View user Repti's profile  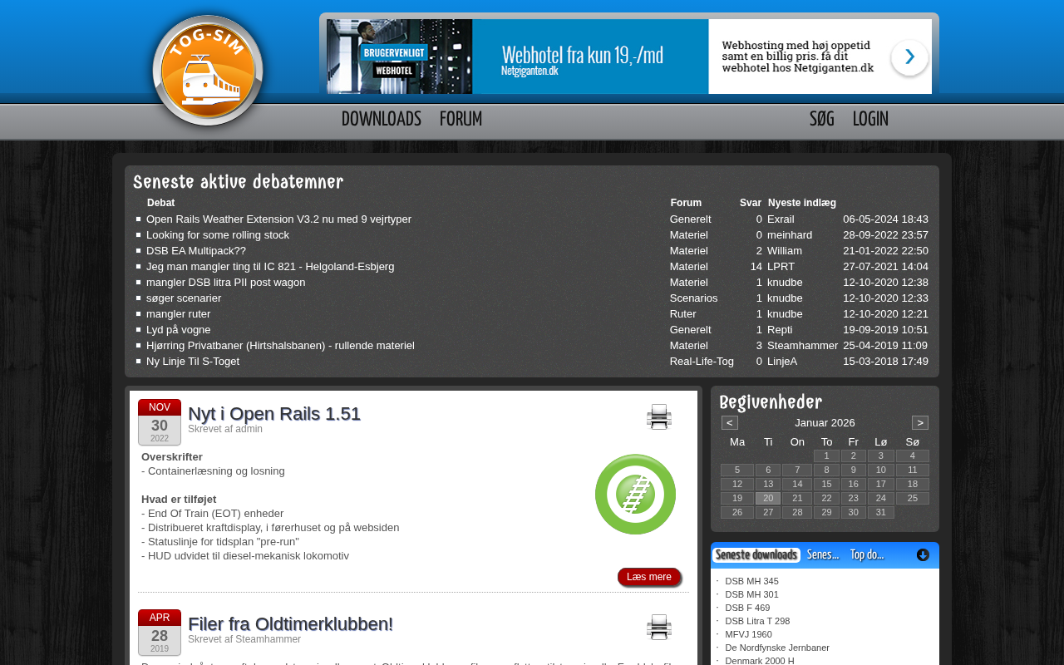coord(780,330)
